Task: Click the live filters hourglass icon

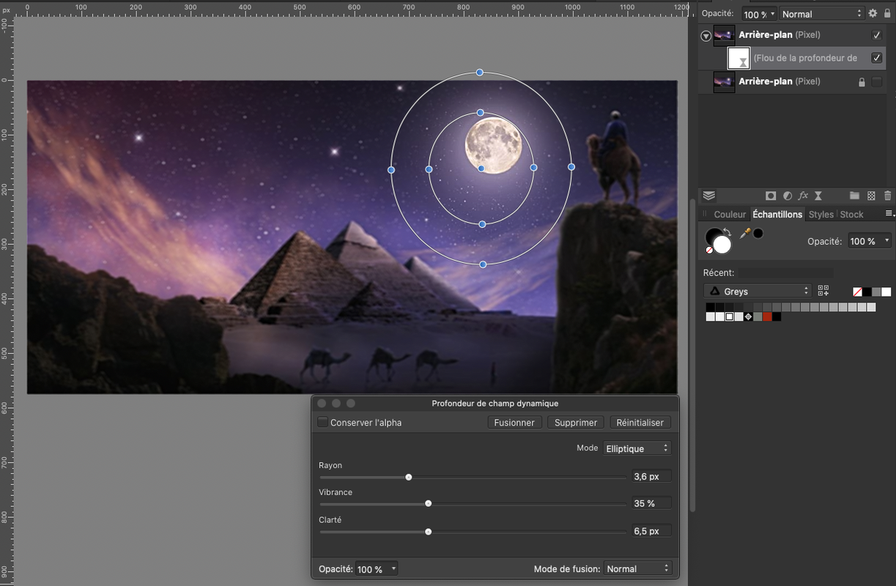Action: [x=818, y=196]
